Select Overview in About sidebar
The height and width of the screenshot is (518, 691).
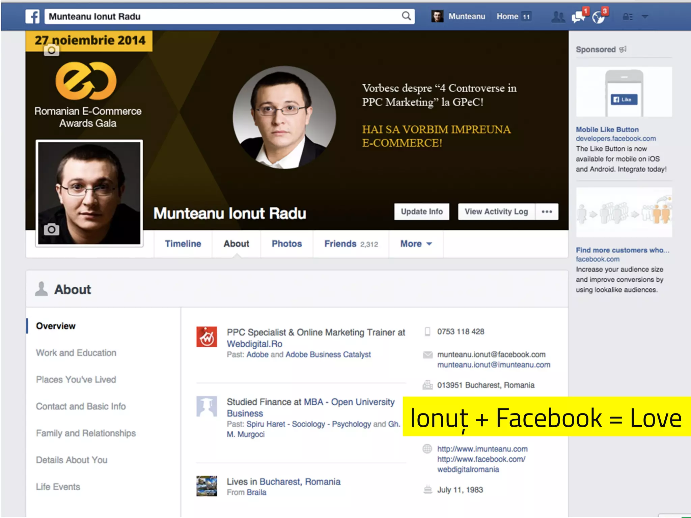pyautogui.click(x=56, y=326)
